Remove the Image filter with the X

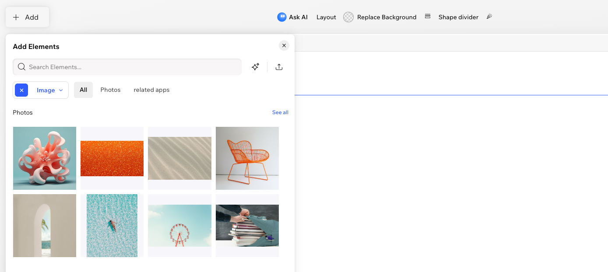coord(21,90)
